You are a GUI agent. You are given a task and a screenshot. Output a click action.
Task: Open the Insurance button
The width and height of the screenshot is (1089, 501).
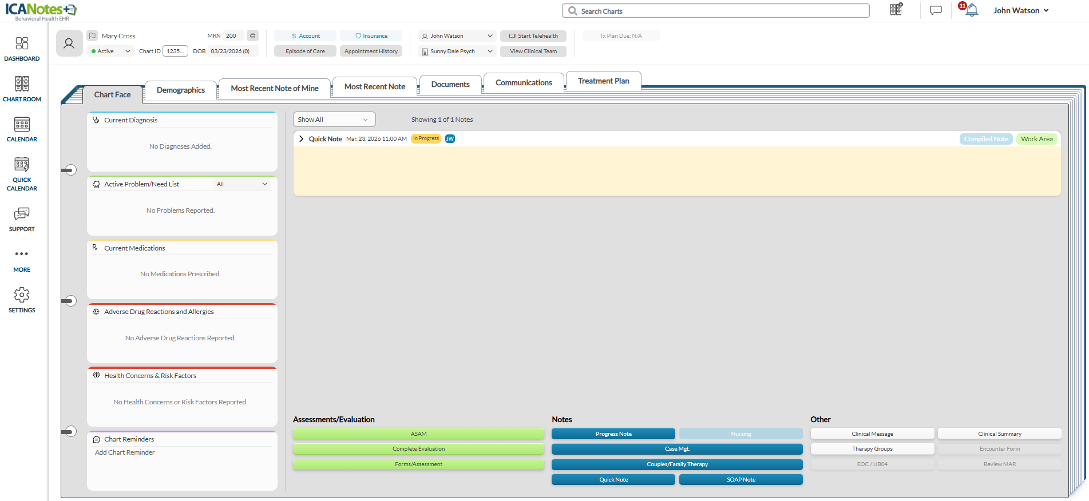371,36
